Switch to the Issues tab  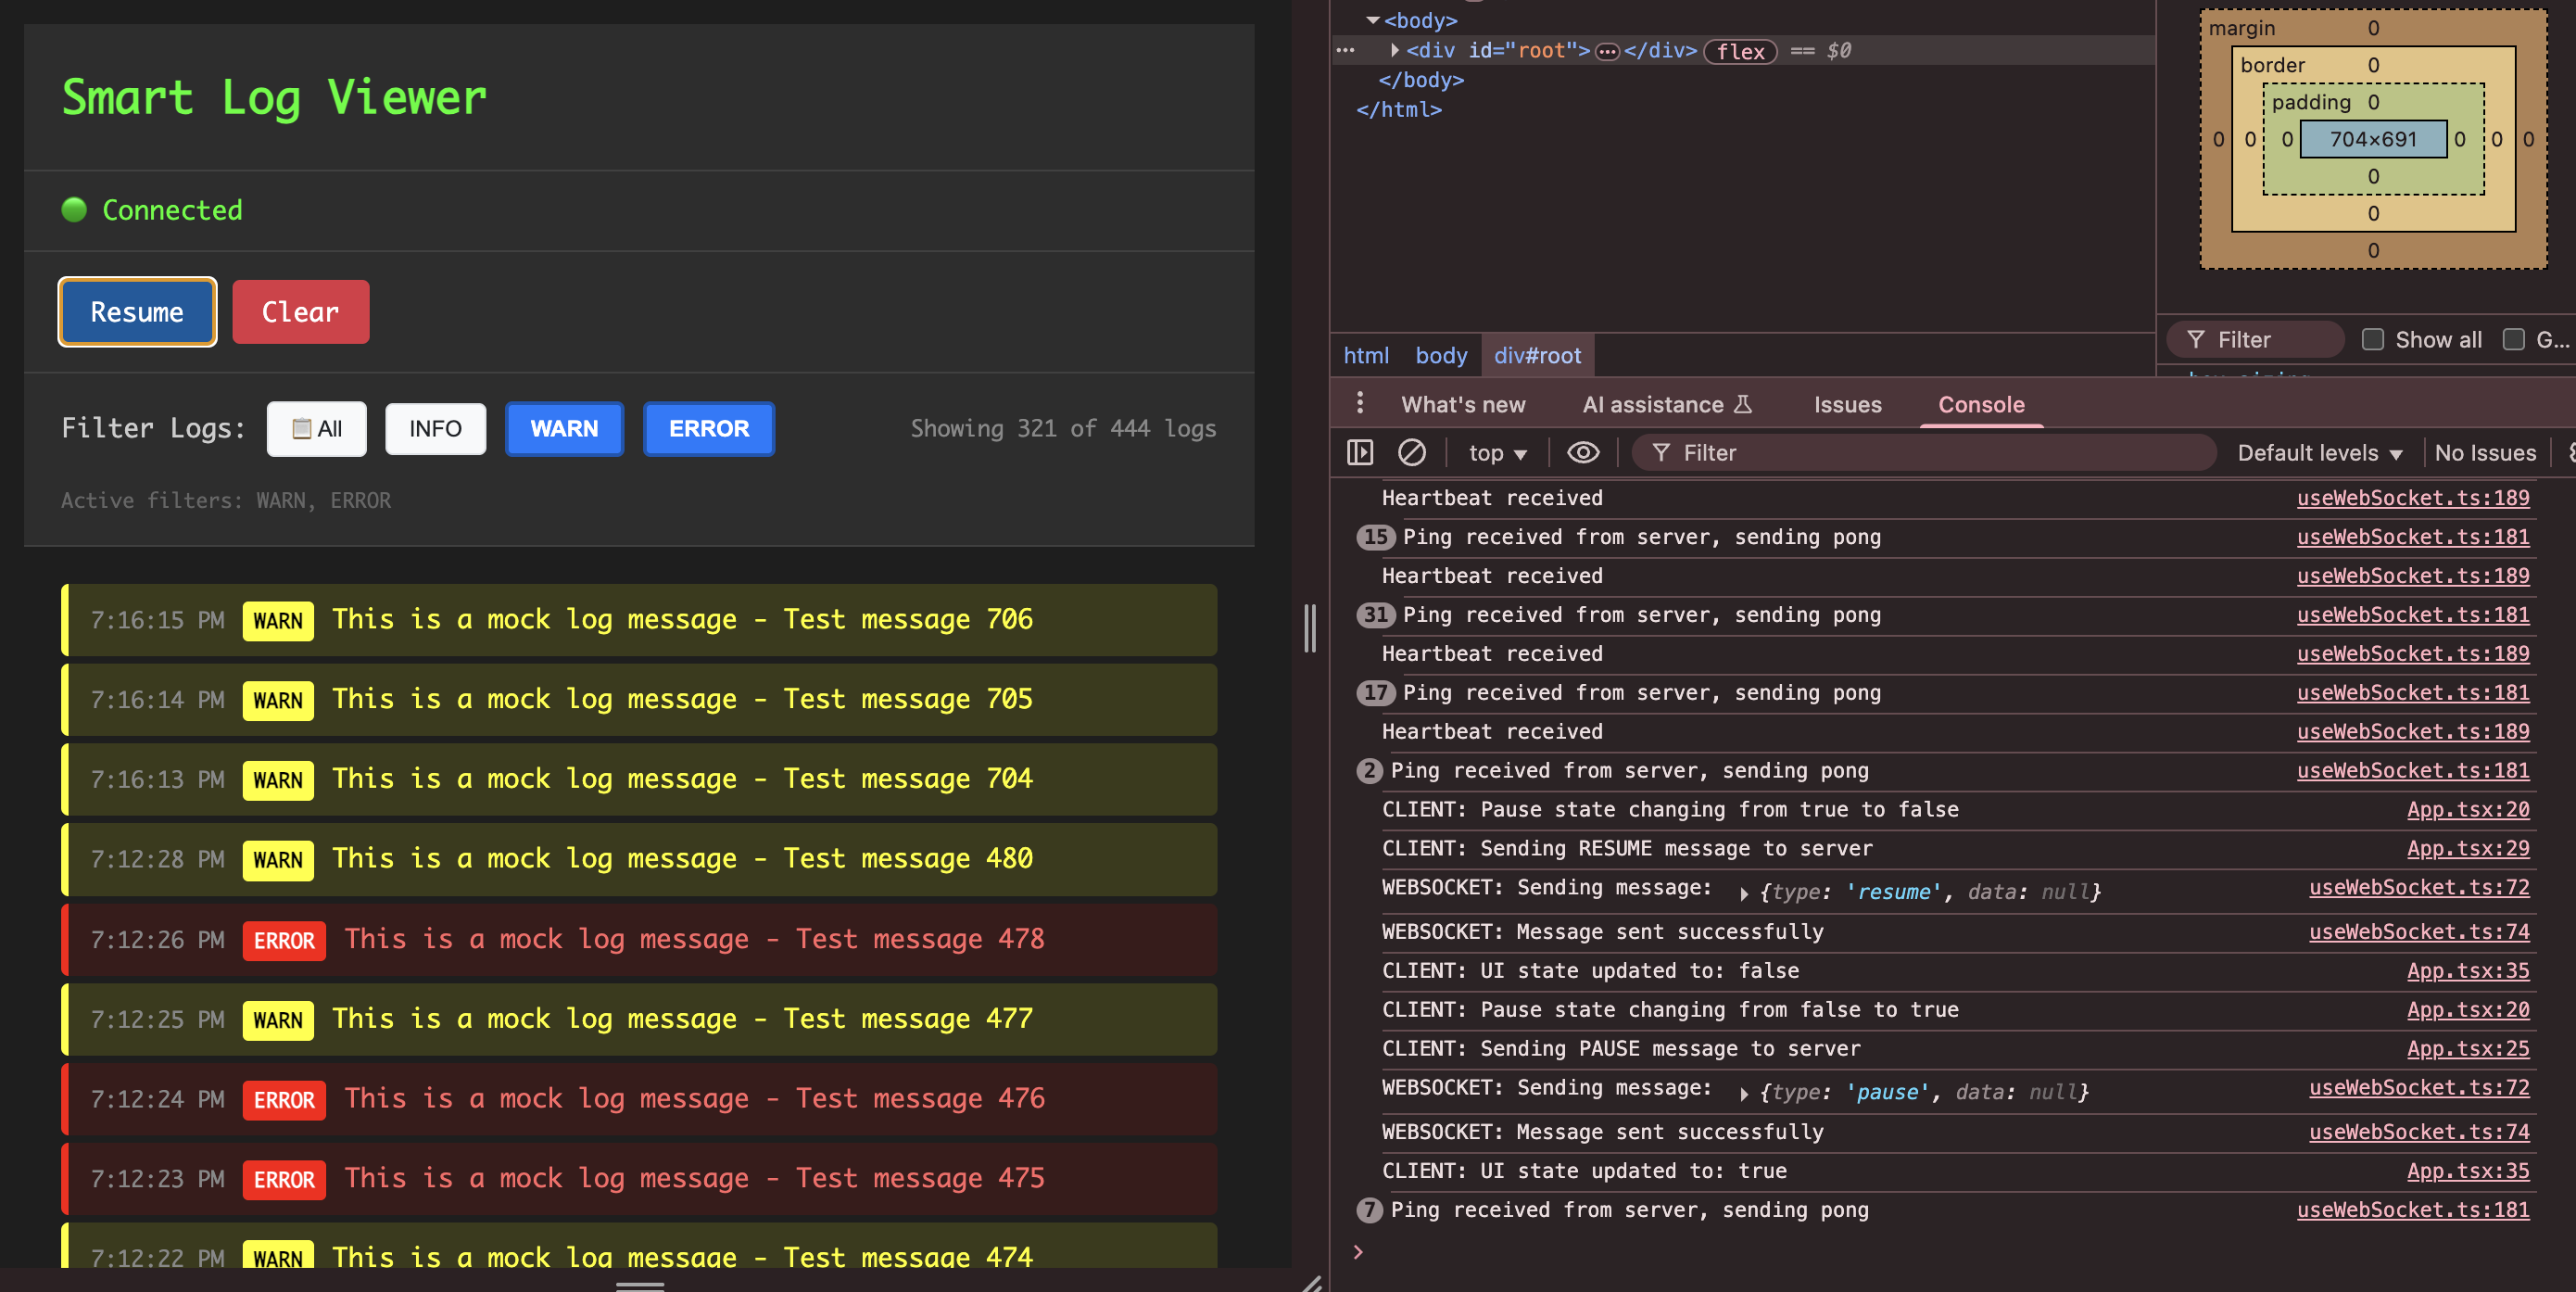[1847, 405]
